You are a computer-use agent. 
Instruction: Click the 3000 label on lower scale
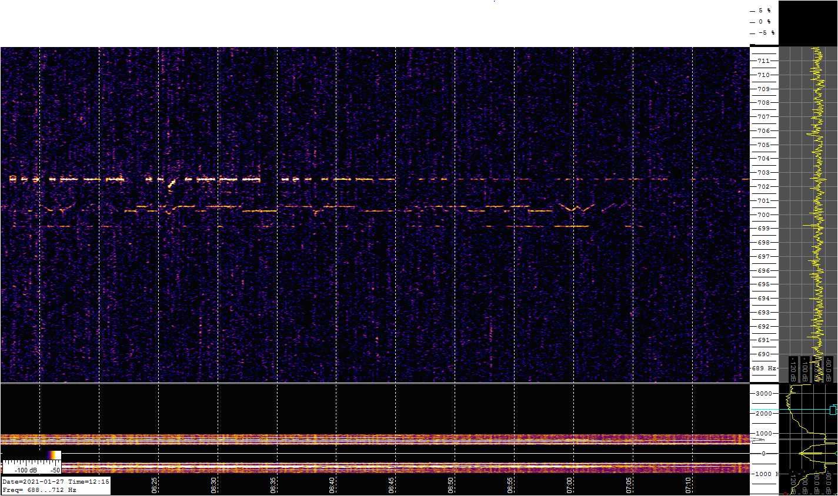click(x=764, y=393)
